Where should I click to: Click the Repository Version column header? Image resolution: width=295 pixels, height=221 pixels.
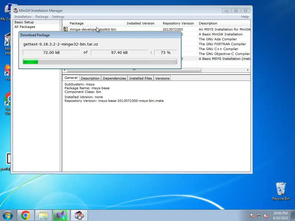(179, 23)
